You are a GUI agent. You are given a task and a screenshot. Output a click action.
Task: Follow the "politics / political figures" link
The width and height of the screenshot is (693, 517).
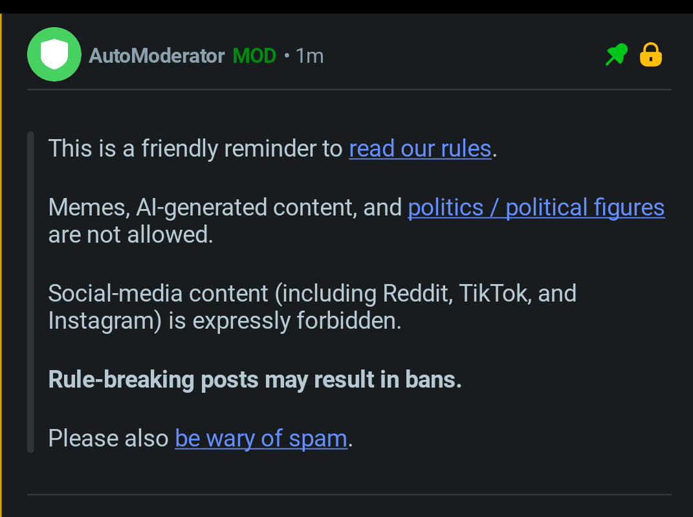536,208
